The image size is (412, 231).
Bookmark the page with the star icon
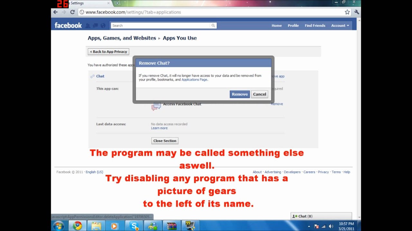point(347,12)
